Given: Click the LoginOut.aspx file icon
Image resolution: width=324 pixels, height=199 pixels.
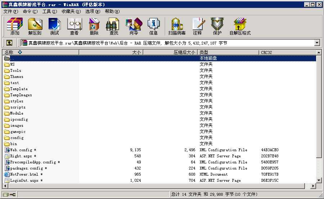Looking at the screenshot, I should tap(7, 180).
